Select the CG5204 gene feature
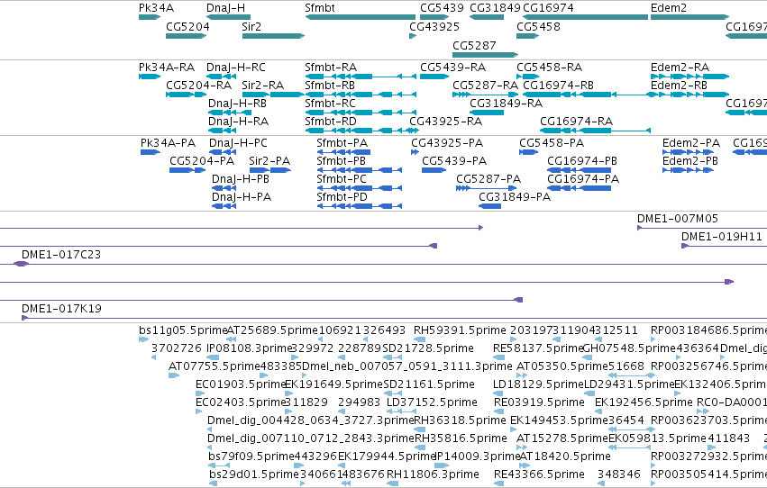767x488 pixels. coord(186,36)
